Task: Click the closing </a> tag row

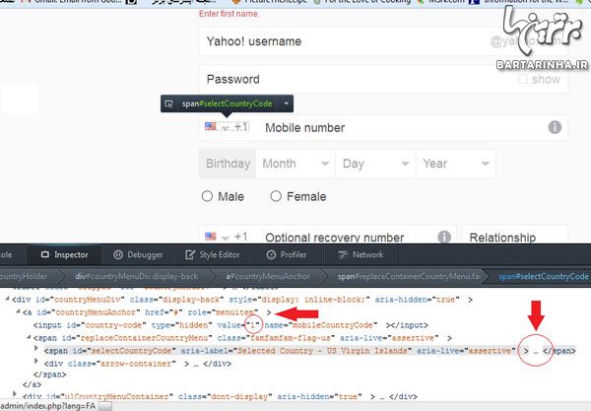Action: tap(32, 384)
